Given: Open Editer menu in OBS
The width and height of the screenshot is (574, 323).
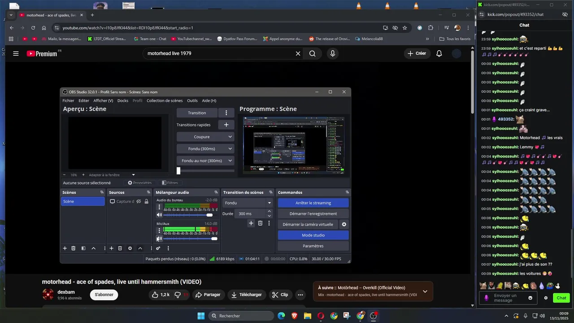Looking at the screenshot, I should pyautogui.click(x=84, y=100).
